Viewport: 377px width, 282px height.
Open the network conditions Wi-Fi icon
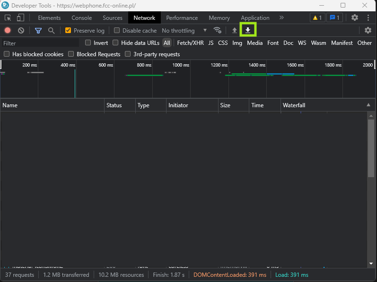tap(218, 30)
